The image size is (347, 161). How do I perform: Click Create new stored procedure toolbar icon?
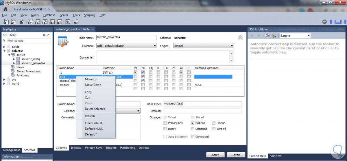(x=52, y=22)
